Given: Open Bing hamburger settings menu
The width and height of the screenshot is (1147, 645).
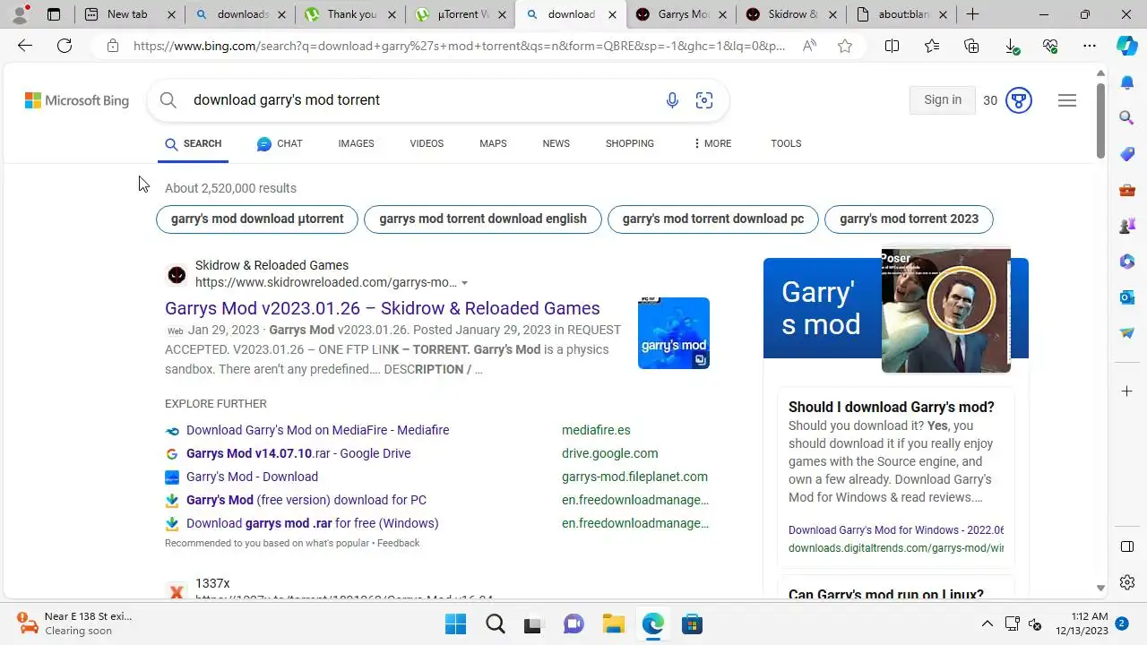Looking at the screenshot, I should click(1067, 100).
